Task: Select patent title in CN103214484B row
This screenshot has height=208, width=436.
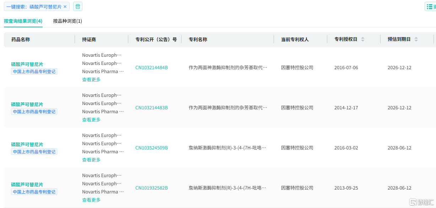Action: tap(228, 67)
